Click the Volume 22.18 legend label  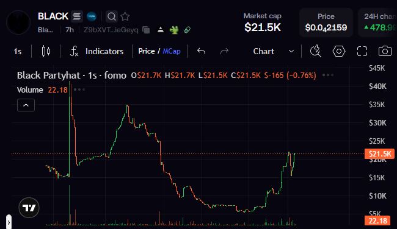(x=42, y=90)
